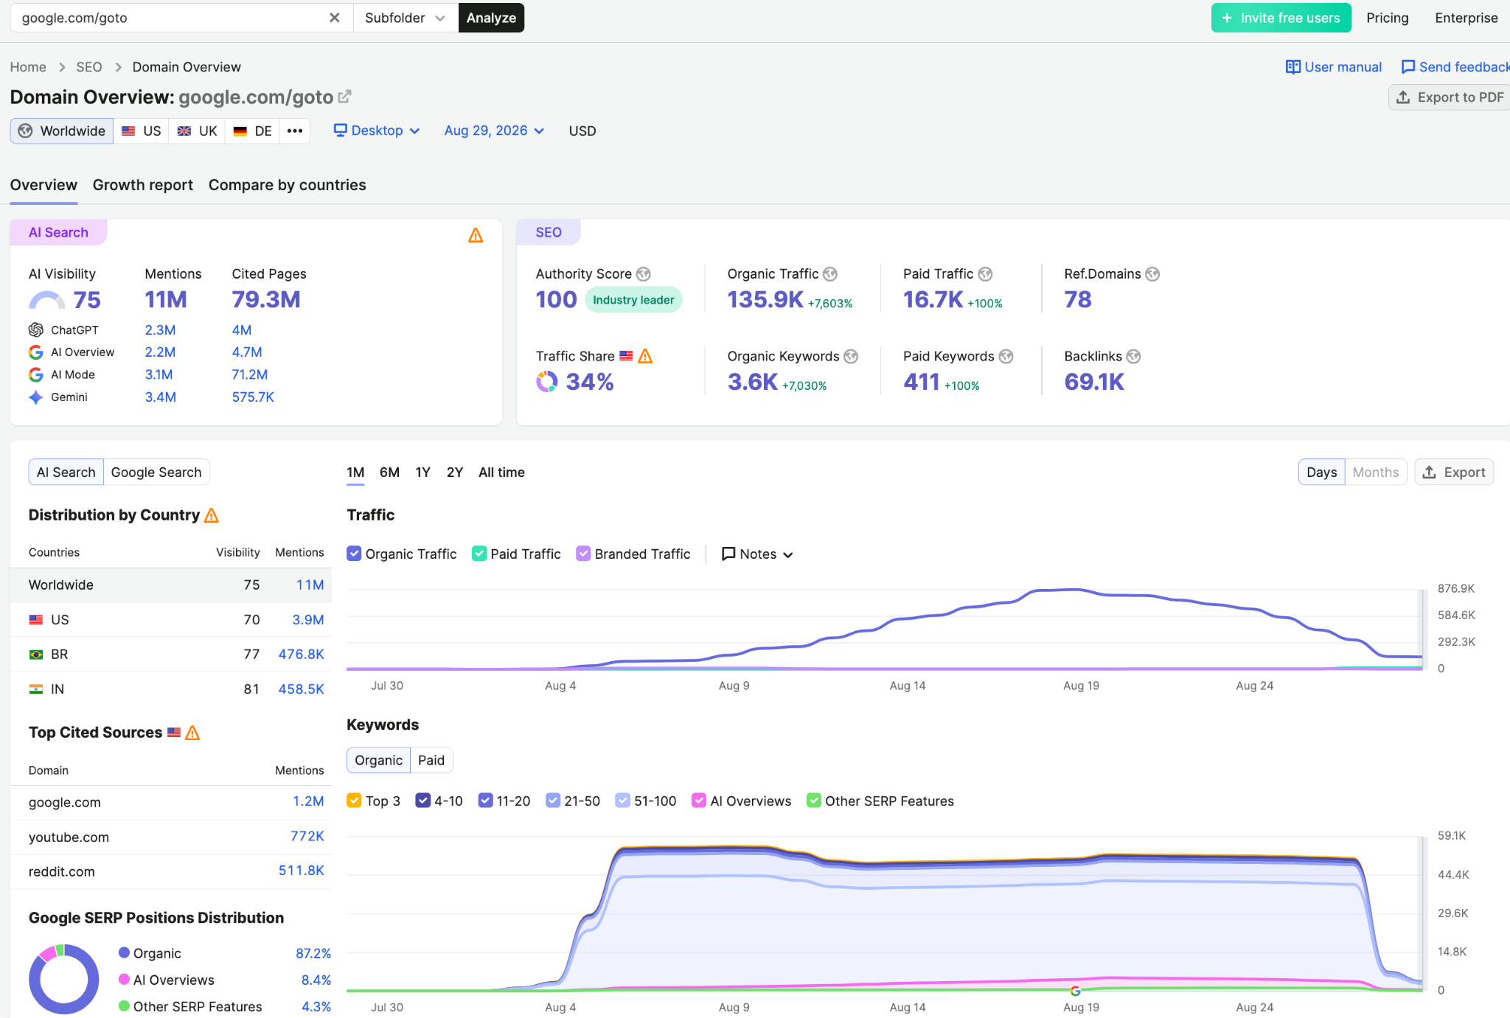
Task: Uncheck the Organic Traffic checkbox
Action: click(x=354, y=554)
